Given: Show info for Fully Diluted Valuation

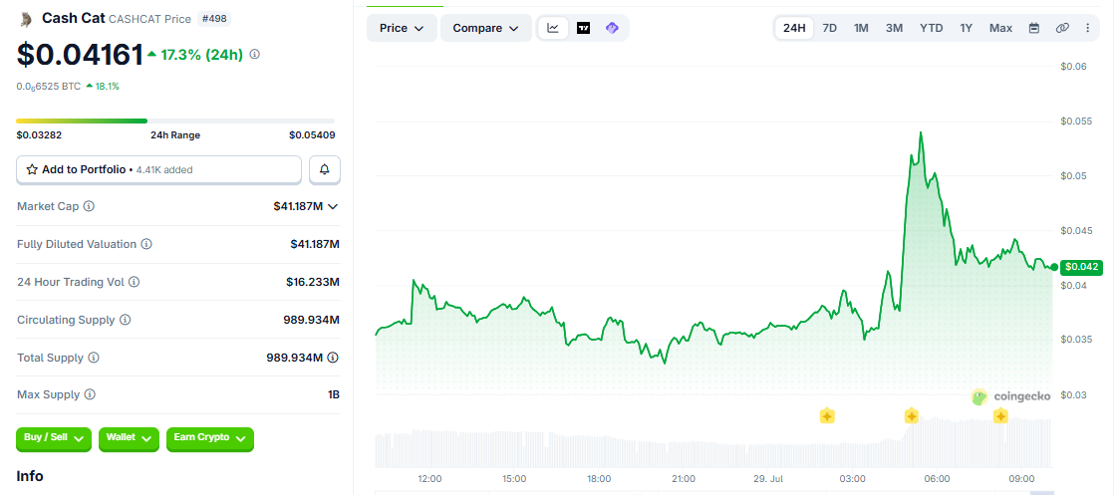Looking at the screenshot, I should pyautogui.click(x=145, y=244).
